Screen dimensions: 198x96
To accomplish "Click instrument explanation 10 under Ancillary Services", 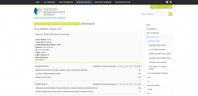I will click(x=140, y=84).
